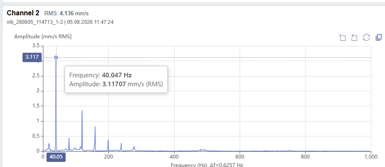
Task: Click the low-frequency peak below 40 Hz
Action: pos(49,144)
